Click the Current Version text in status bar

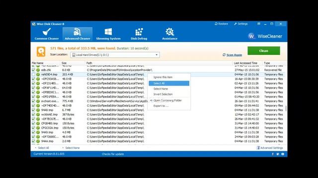(49, 154)
